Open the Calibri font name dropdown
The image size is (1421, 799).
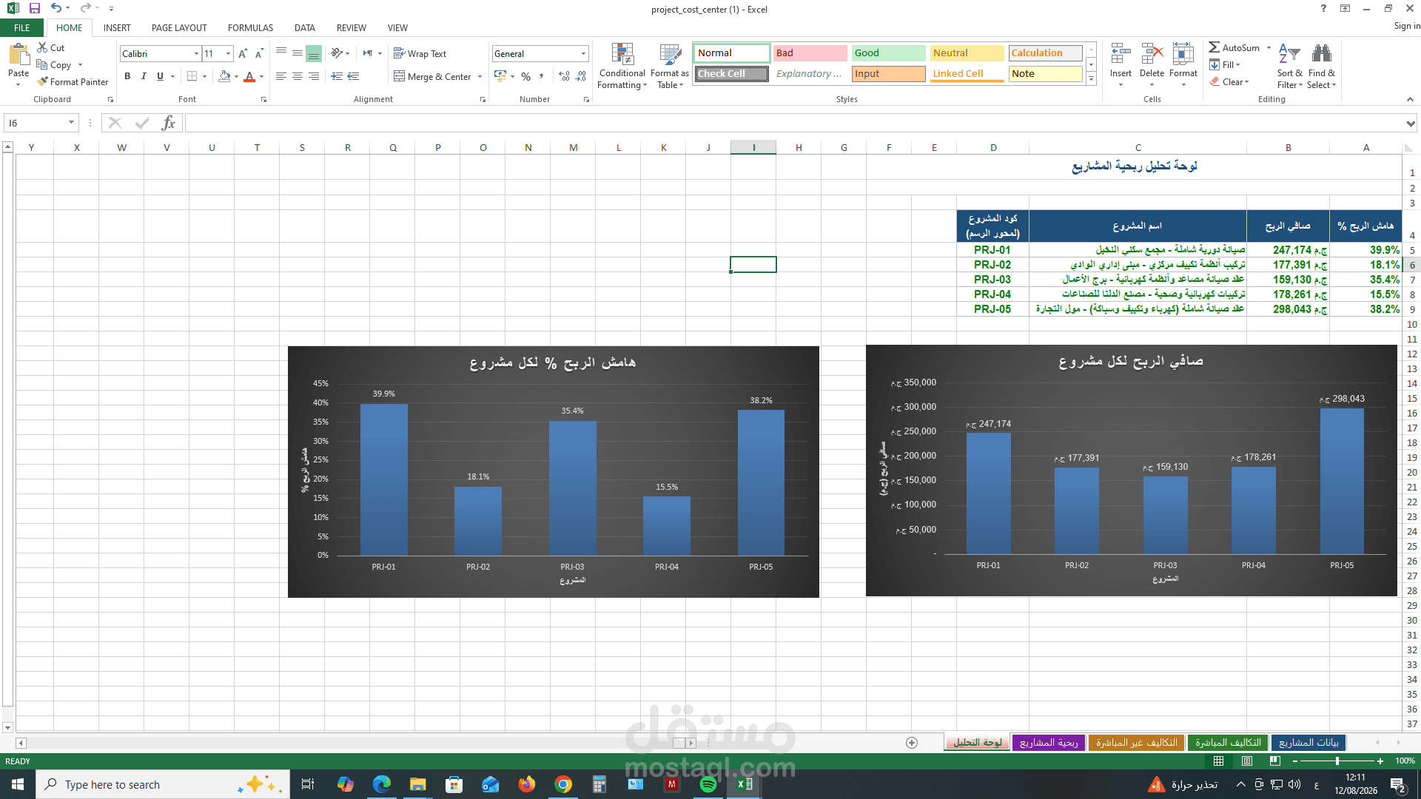(x=196, y=53)
